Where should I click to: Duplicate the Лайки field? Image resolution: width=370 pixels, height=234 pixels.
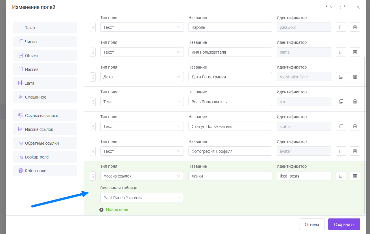[x=341, y=176]
